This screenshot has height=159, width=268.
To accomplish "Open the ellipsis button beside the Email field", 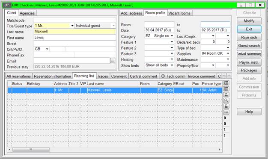I will click(x=113, y=60).
